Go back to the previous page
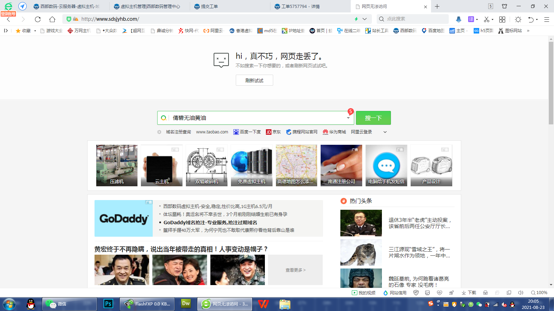Screen dimensions: 554x311 pyautogui.click(x=9, y=19)
